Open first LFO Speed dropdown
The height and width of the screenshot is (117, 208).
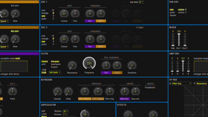[x=4, y=21]
